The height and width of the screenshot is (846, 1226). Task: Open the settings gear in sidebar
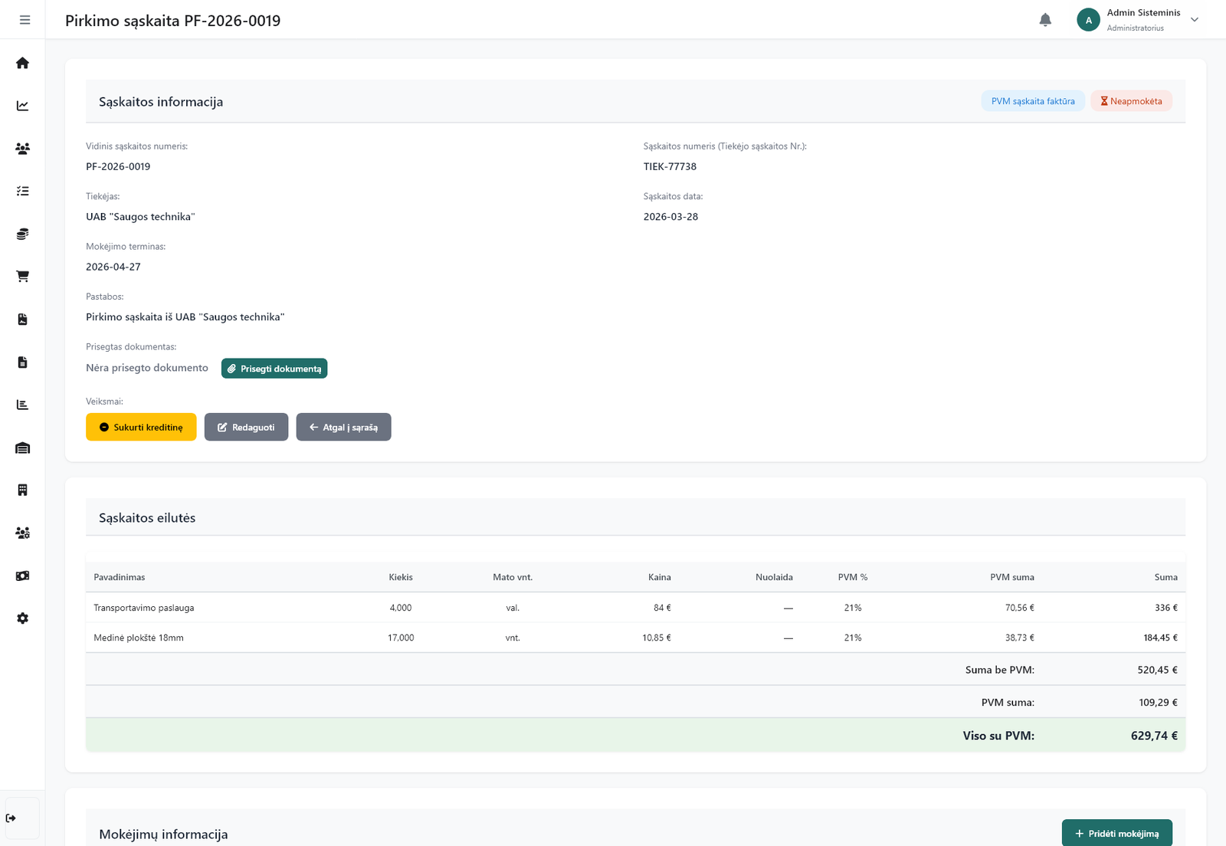pyautogui.click(x=22, y=618)
